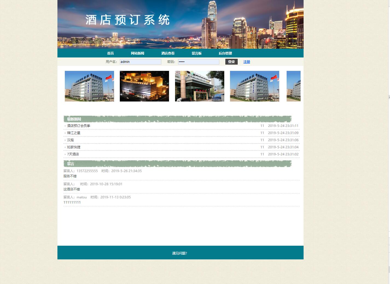390x284 pixels.
Task: Click the arrow marker next to 汉庭
Action: [65, 140]
